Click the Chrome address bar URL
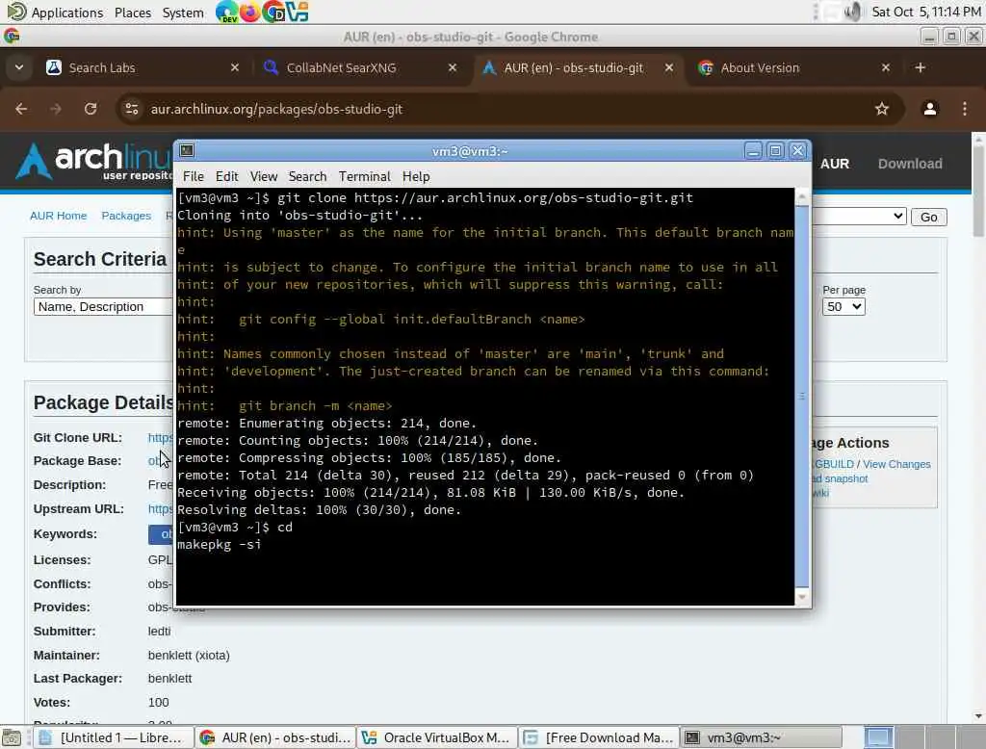 (276, 109)
